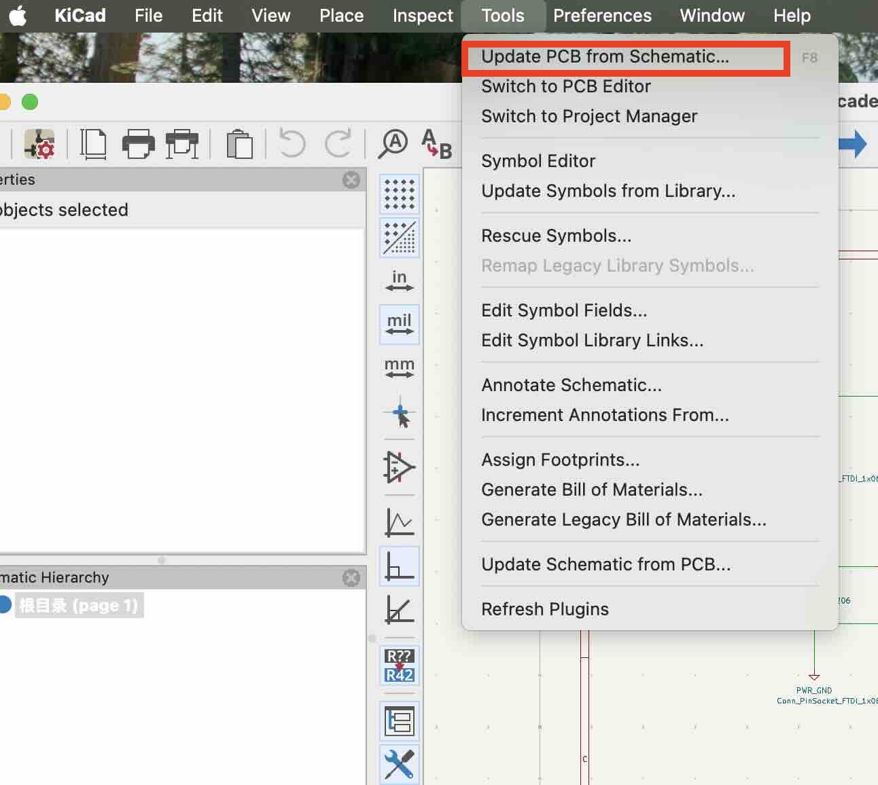Choose Update Schematic from PCB
The image size is (878, 785).
tap(650, 564)
